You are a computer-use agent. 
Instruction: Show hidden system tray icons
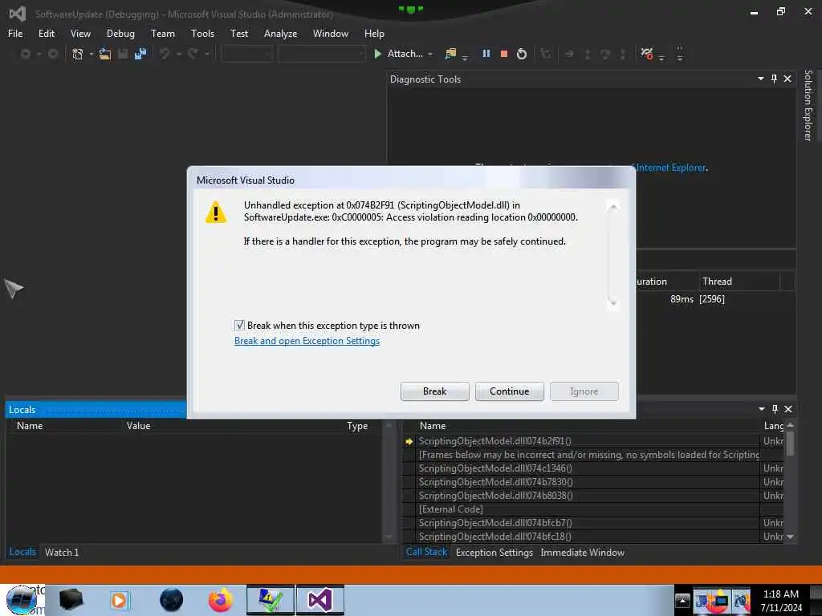pos(682,600)
